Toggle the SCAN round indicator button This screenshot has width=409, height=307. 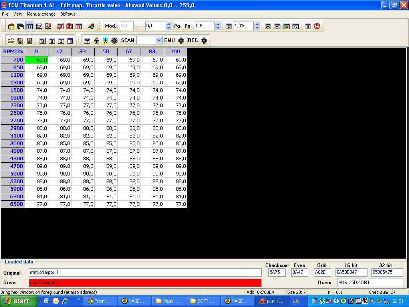click(114, 41)
